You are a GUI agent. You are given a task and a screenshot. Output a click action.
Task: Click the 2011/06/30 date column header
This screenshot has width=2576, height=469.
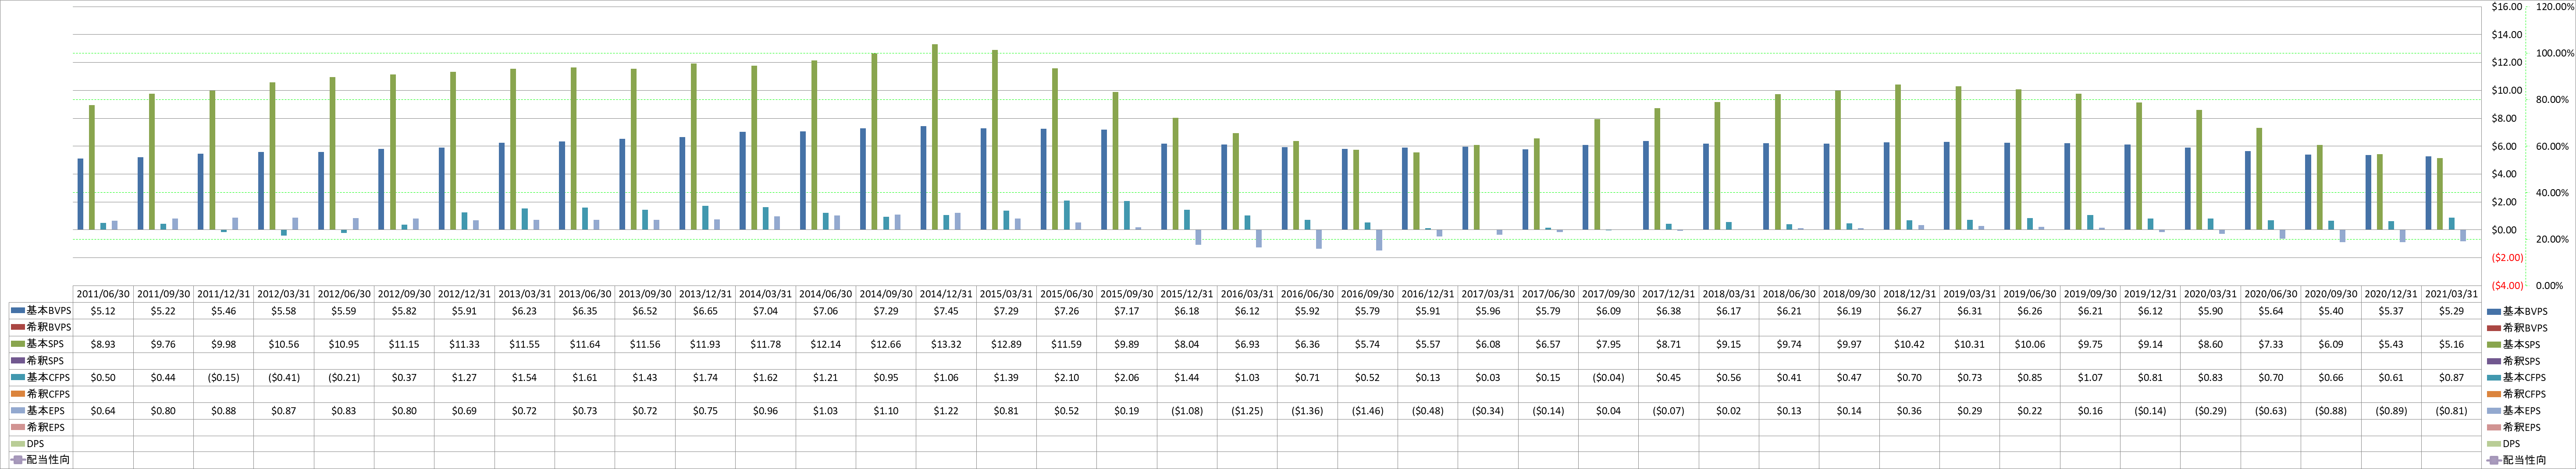tap(103, 294)
